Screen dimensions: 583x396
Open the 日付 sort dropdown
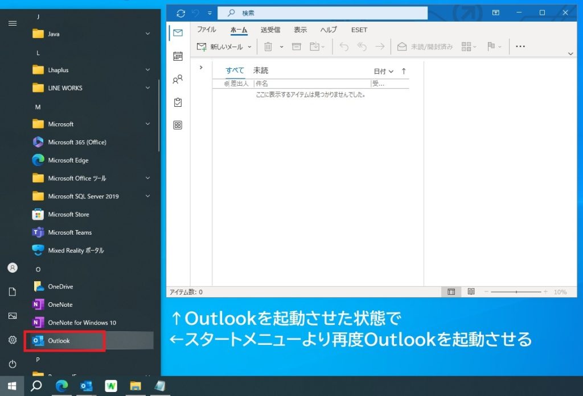point(383,71)
